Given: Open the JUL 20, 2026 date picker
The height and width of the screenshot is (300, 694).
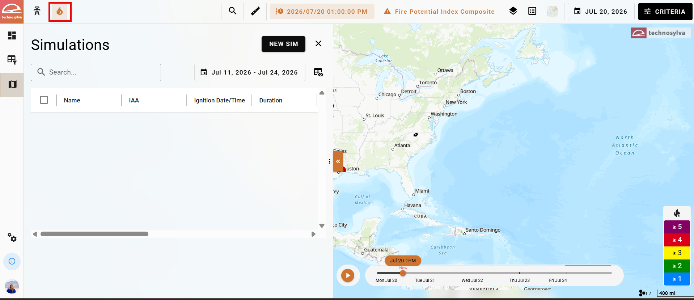Looking at the screenshot, I should (x=601, y=12).
